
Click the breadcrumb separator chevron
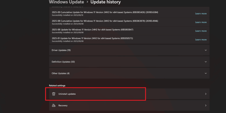[87, 2]
